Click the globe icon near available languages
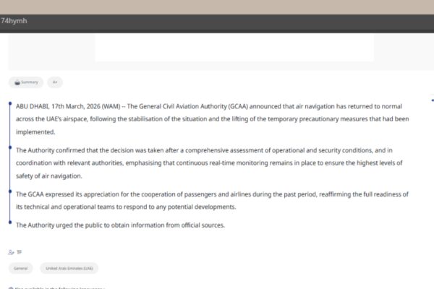Image resolution: width=434 pixels, height=289 pixels. click(x=9, y=288)
